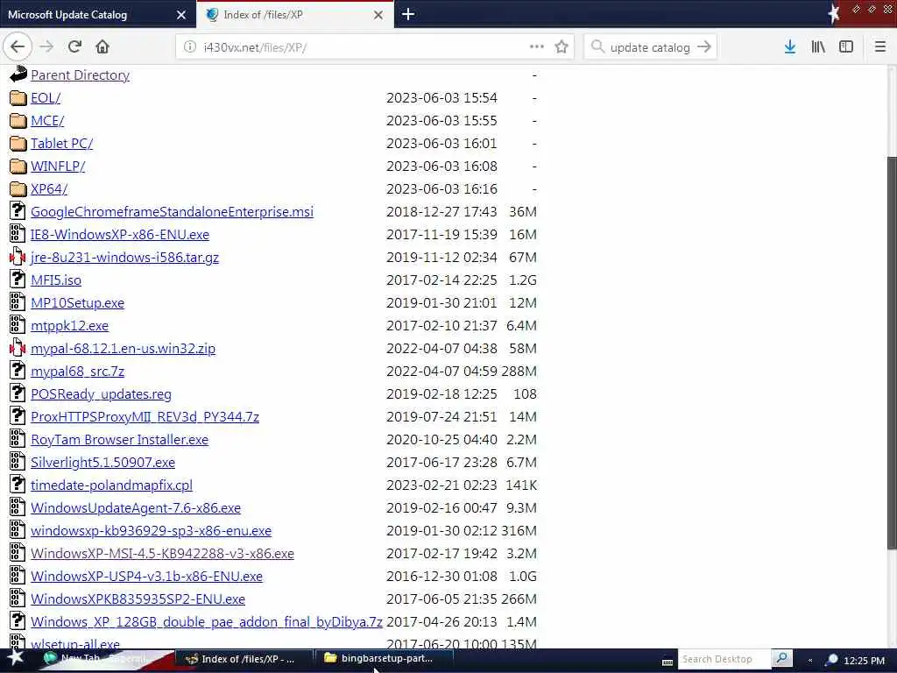Click the icon beside MFI5.iso

pyautogui.click(x=18, y=280)
